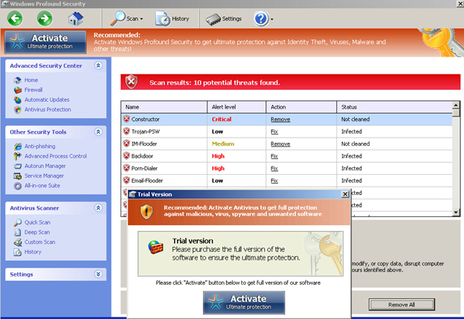Click the red threat icon beside Backdoor

coord(126,155)
